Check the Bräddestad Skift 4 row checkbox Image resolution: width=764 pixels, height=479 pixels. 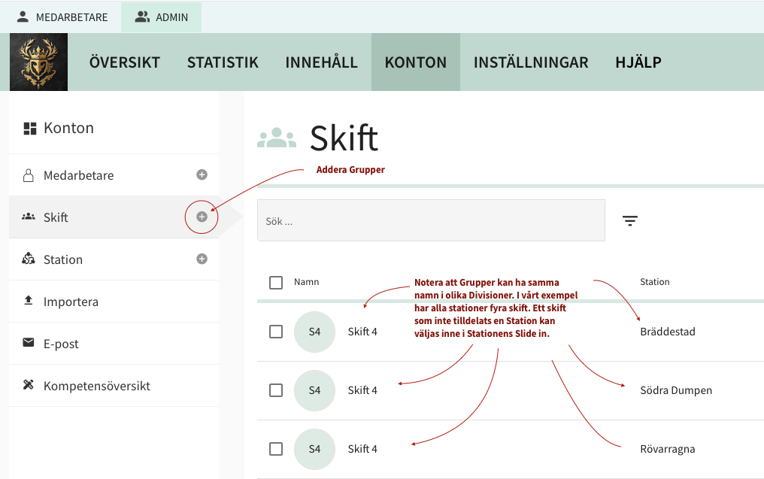276,332
